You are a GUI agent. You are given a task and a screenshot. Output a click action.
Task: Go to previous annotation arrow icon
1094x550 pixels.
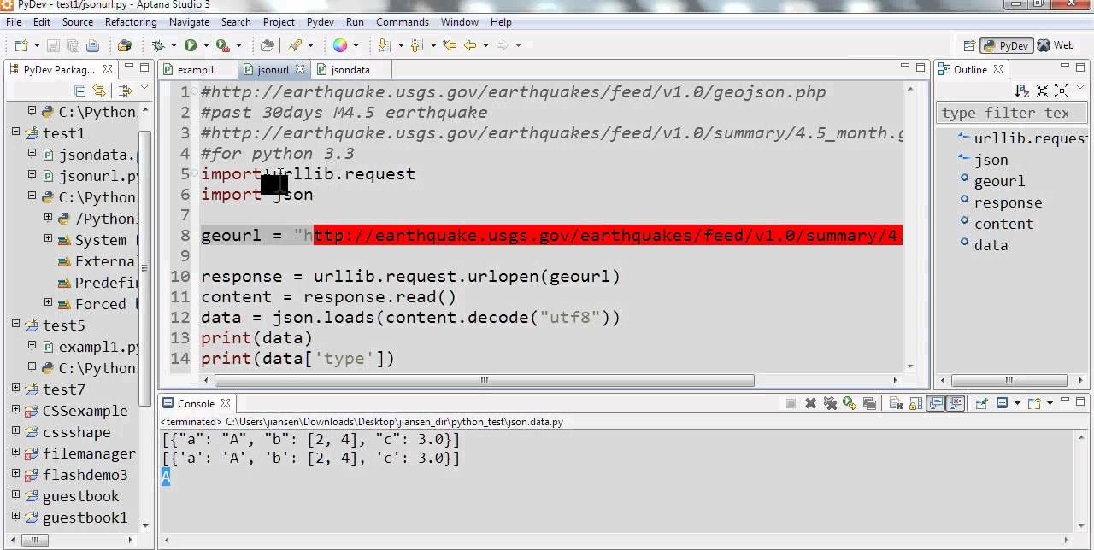click(416, 45)
